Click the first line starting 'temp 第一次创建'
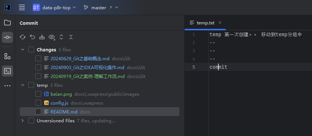The height and width of the screenshot is (136, 312). 256,35
